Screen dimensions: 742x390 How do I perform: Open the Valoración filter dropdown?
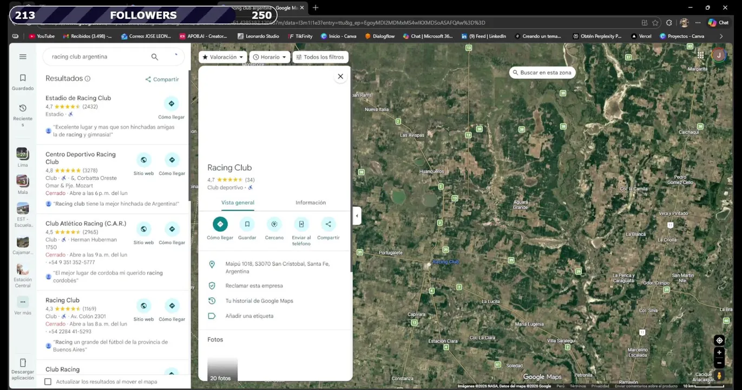point(222,57)
